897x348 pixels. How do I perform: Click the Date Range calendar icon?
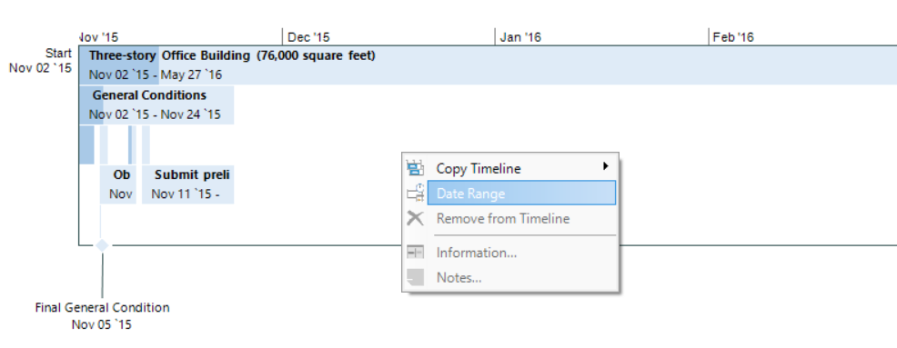[415, 194]
